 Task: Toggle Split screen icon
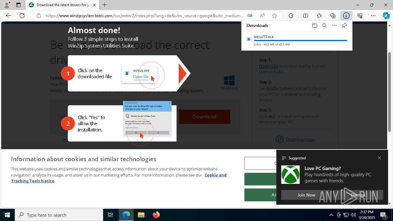305,16
